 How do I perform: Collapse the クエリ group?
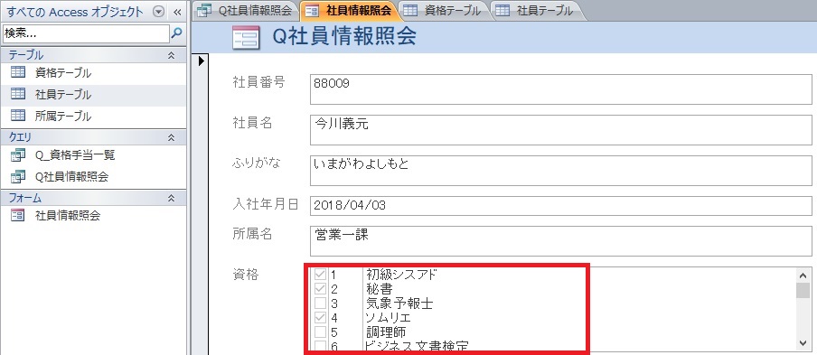pos(171,137)
